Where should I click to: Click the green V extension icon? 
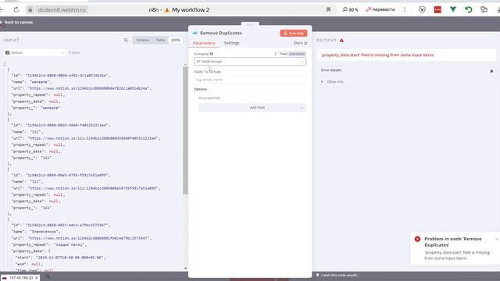click(453, 9)
